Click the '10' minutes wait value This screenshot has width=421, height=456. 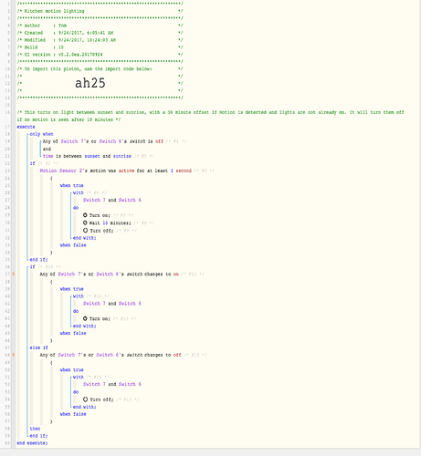click(x=105, y=223)
